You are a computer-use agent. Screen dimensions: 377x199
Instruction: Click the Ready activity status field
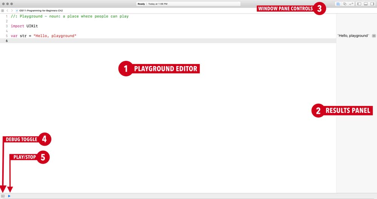pyautogui.click(x=188, y=4)
